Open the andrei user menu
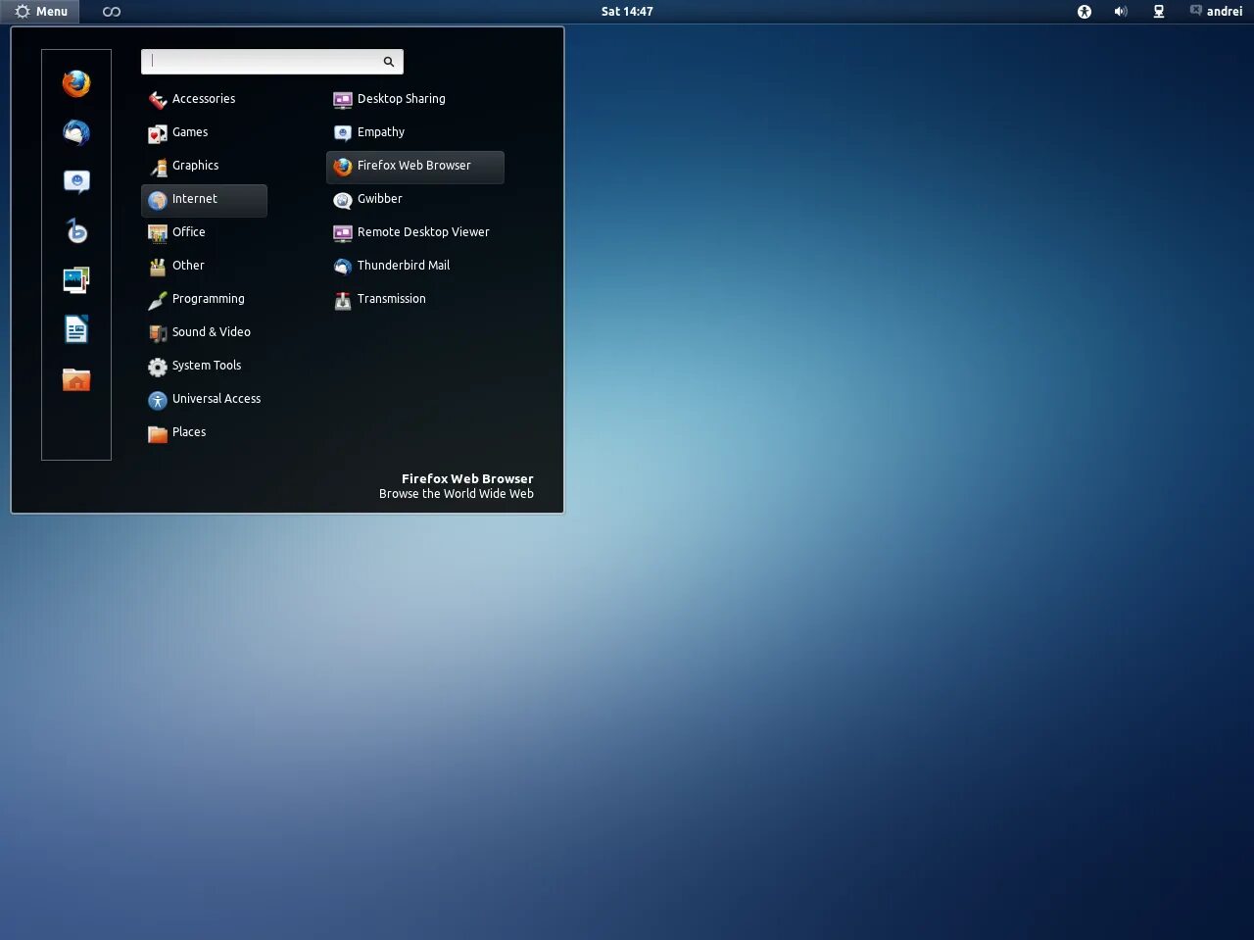The height and width of the screenshot is (940, 1254). [1216, 12]
